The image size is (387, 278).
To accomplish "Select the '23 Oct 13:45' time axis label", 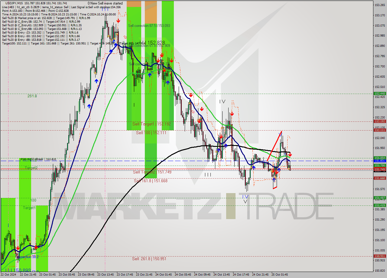I will [x=106, y=275].
